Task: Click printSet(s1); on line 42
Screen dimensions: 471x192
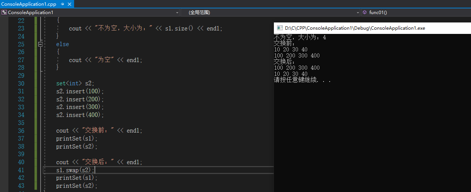Action: click(x=77, y=178)
